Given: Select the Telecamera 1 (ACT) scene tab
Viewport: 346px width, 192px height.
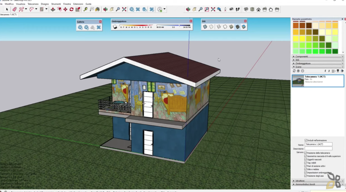Looking at the screenshot, I should coord(8,15).
